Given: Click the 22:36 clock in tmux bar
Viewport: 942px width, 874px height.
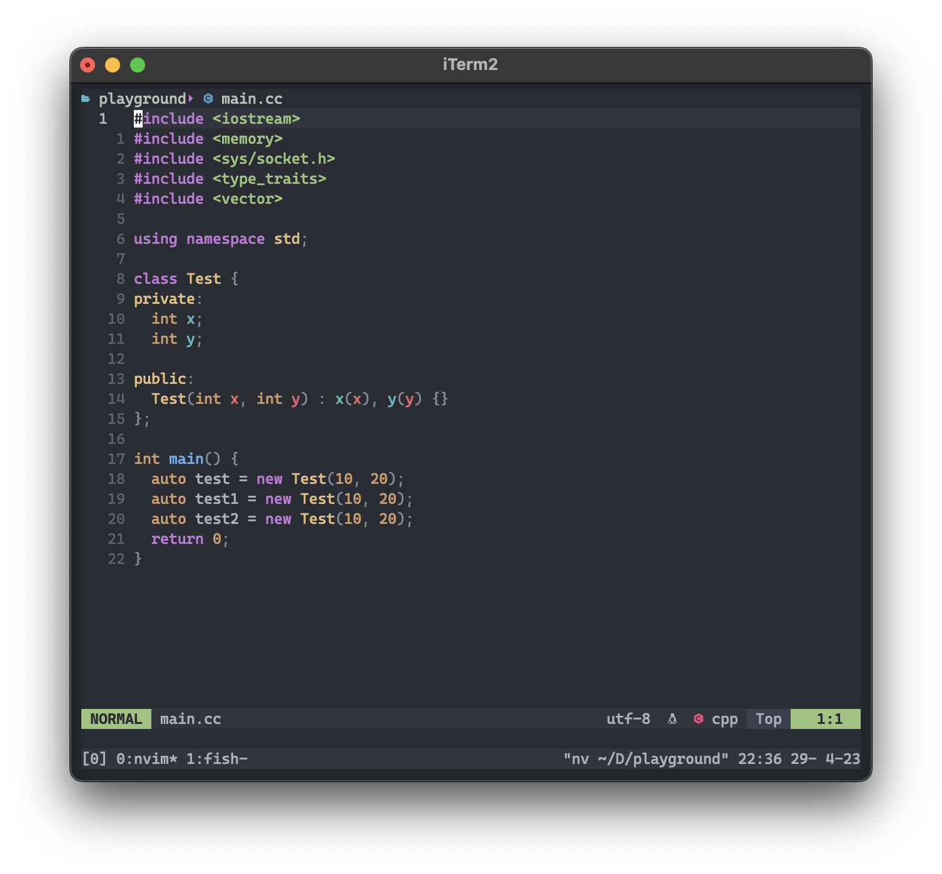Looking at the screenshot, I should tap(760, 759).
